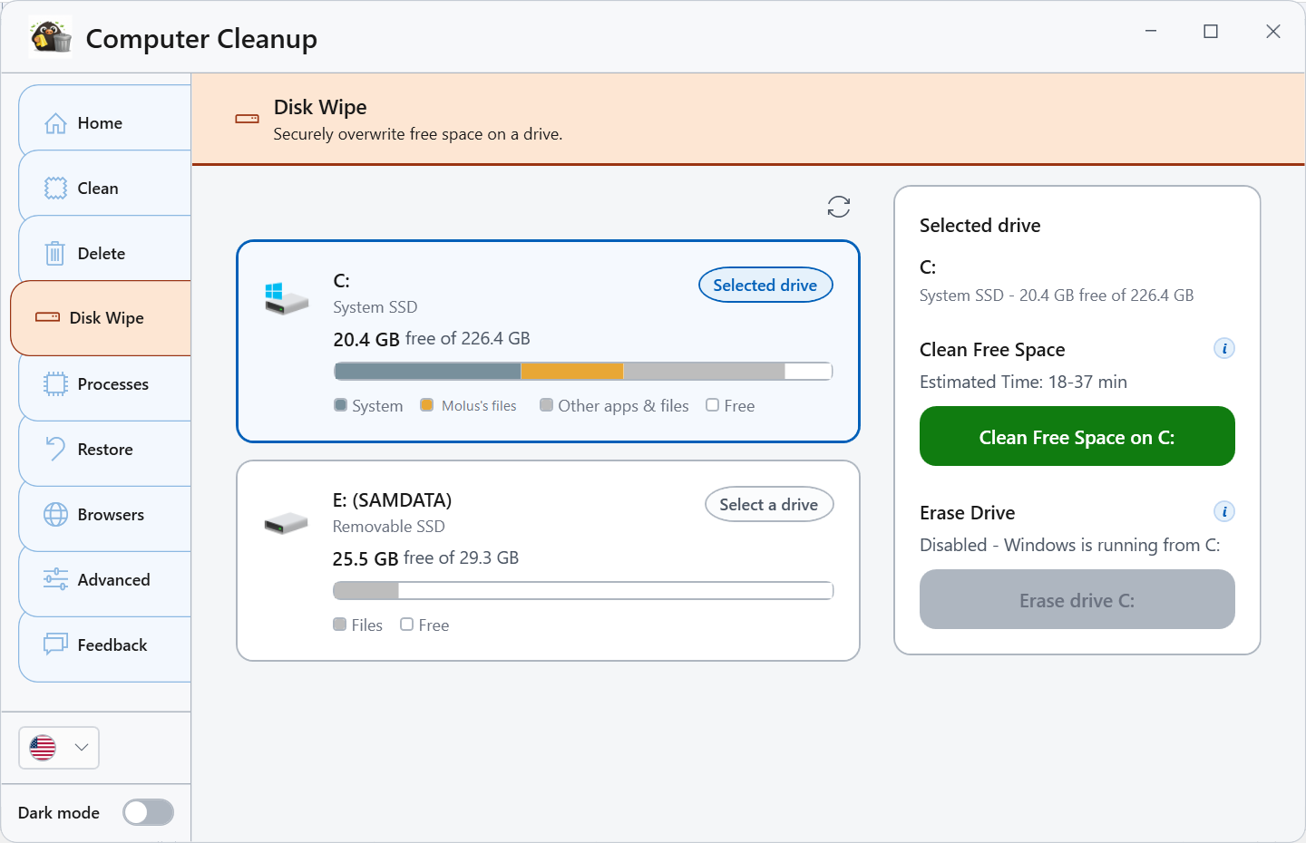Viewport: 1306px width, 843px height.
Task: Maximize the Computer Cleanup window
Action: (x=1211, y=32)
